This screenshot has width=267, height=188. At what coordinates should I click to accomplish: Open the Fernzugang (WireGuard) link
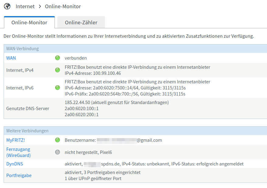(x=18, y=152)
